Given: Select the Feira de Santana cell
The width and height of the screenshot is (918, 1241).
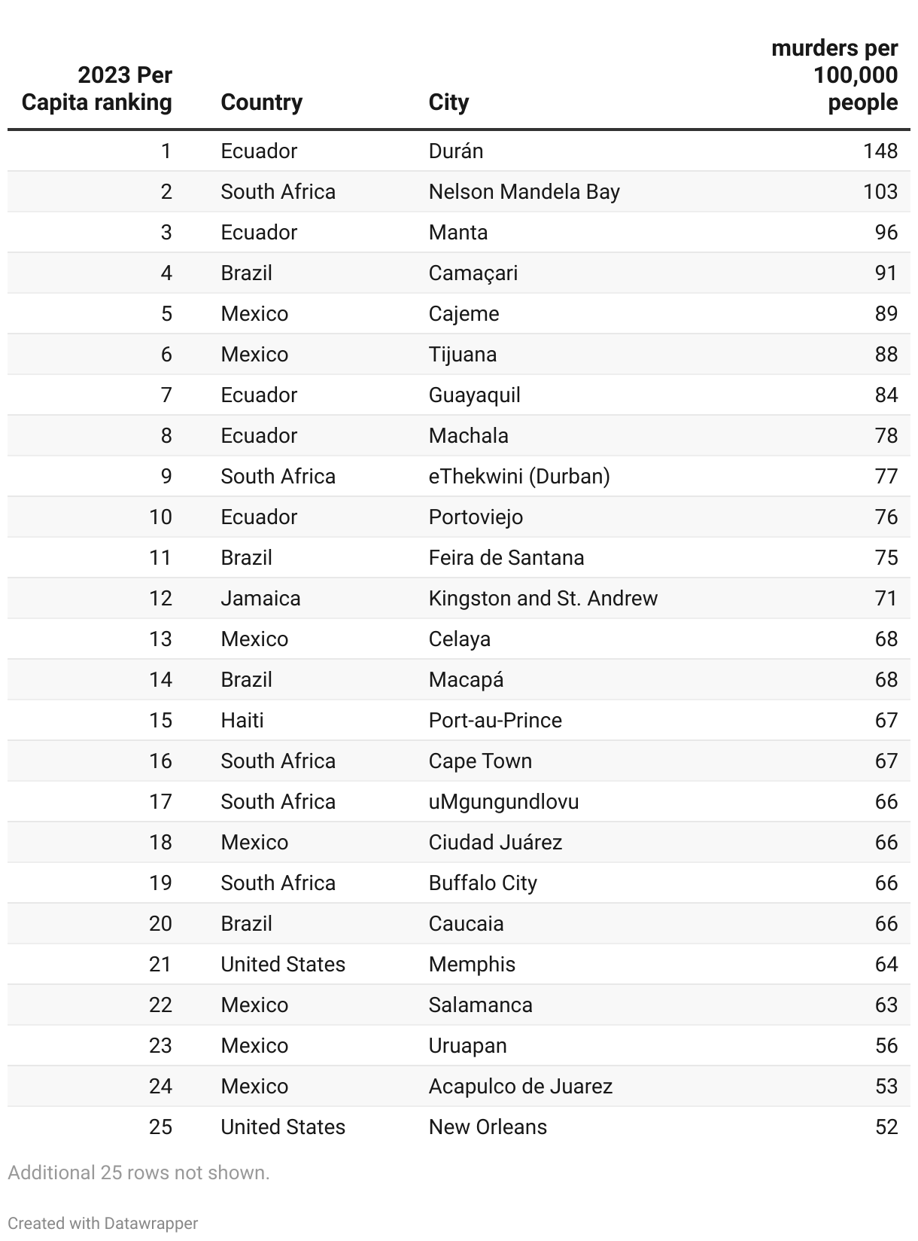Looking at the screenshot, I should 506,557.
